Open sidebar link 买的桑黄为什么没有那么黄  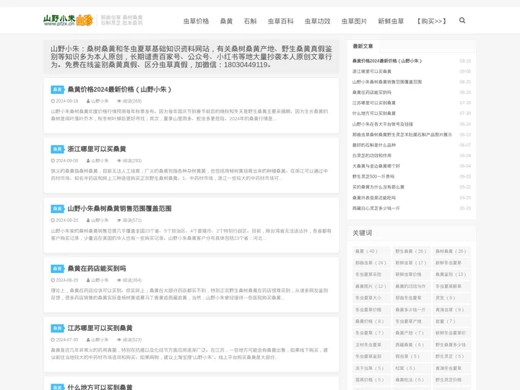click(378, 187)
